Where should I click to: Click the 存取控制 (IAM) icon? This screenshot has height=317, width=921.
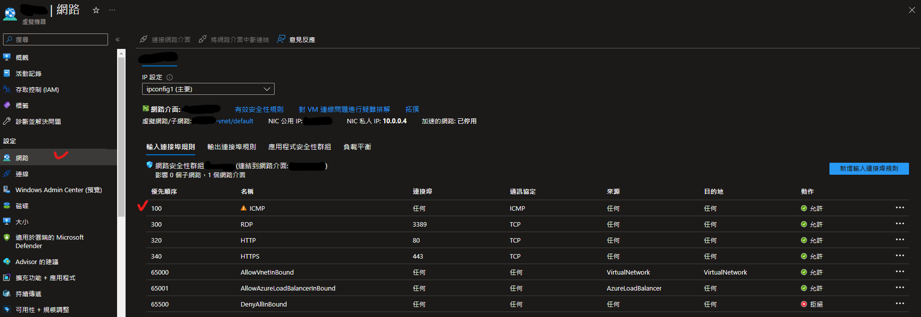tap(7, 89)
